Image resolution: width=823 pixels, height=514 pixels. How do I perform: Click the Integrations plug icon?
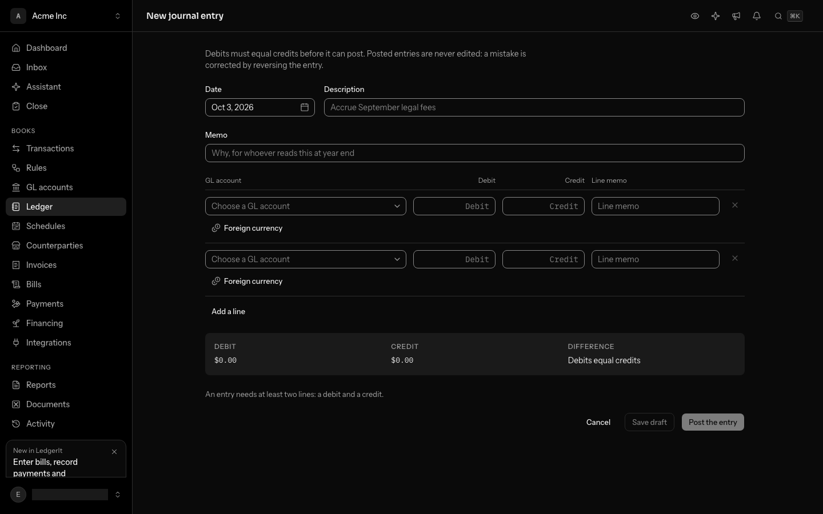coord(16,343)
